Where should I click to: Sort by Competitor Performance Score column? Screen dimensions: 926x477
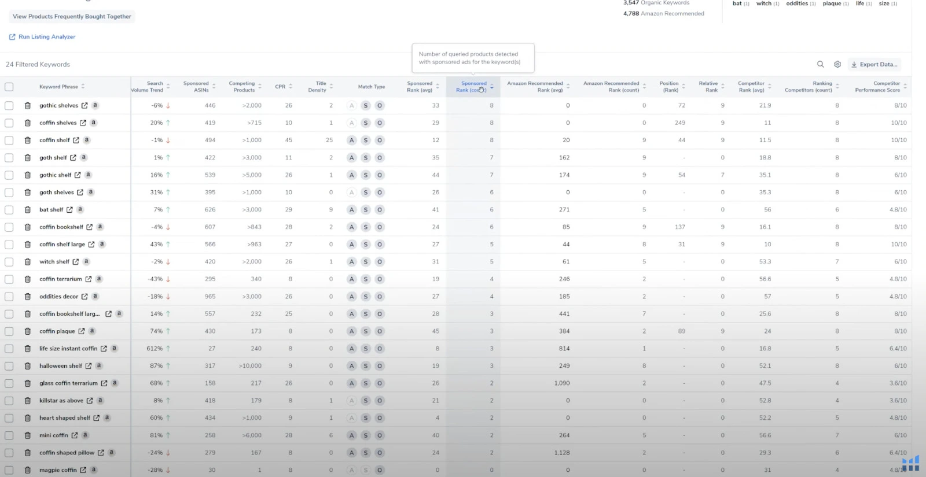click(x=905, y=87)
